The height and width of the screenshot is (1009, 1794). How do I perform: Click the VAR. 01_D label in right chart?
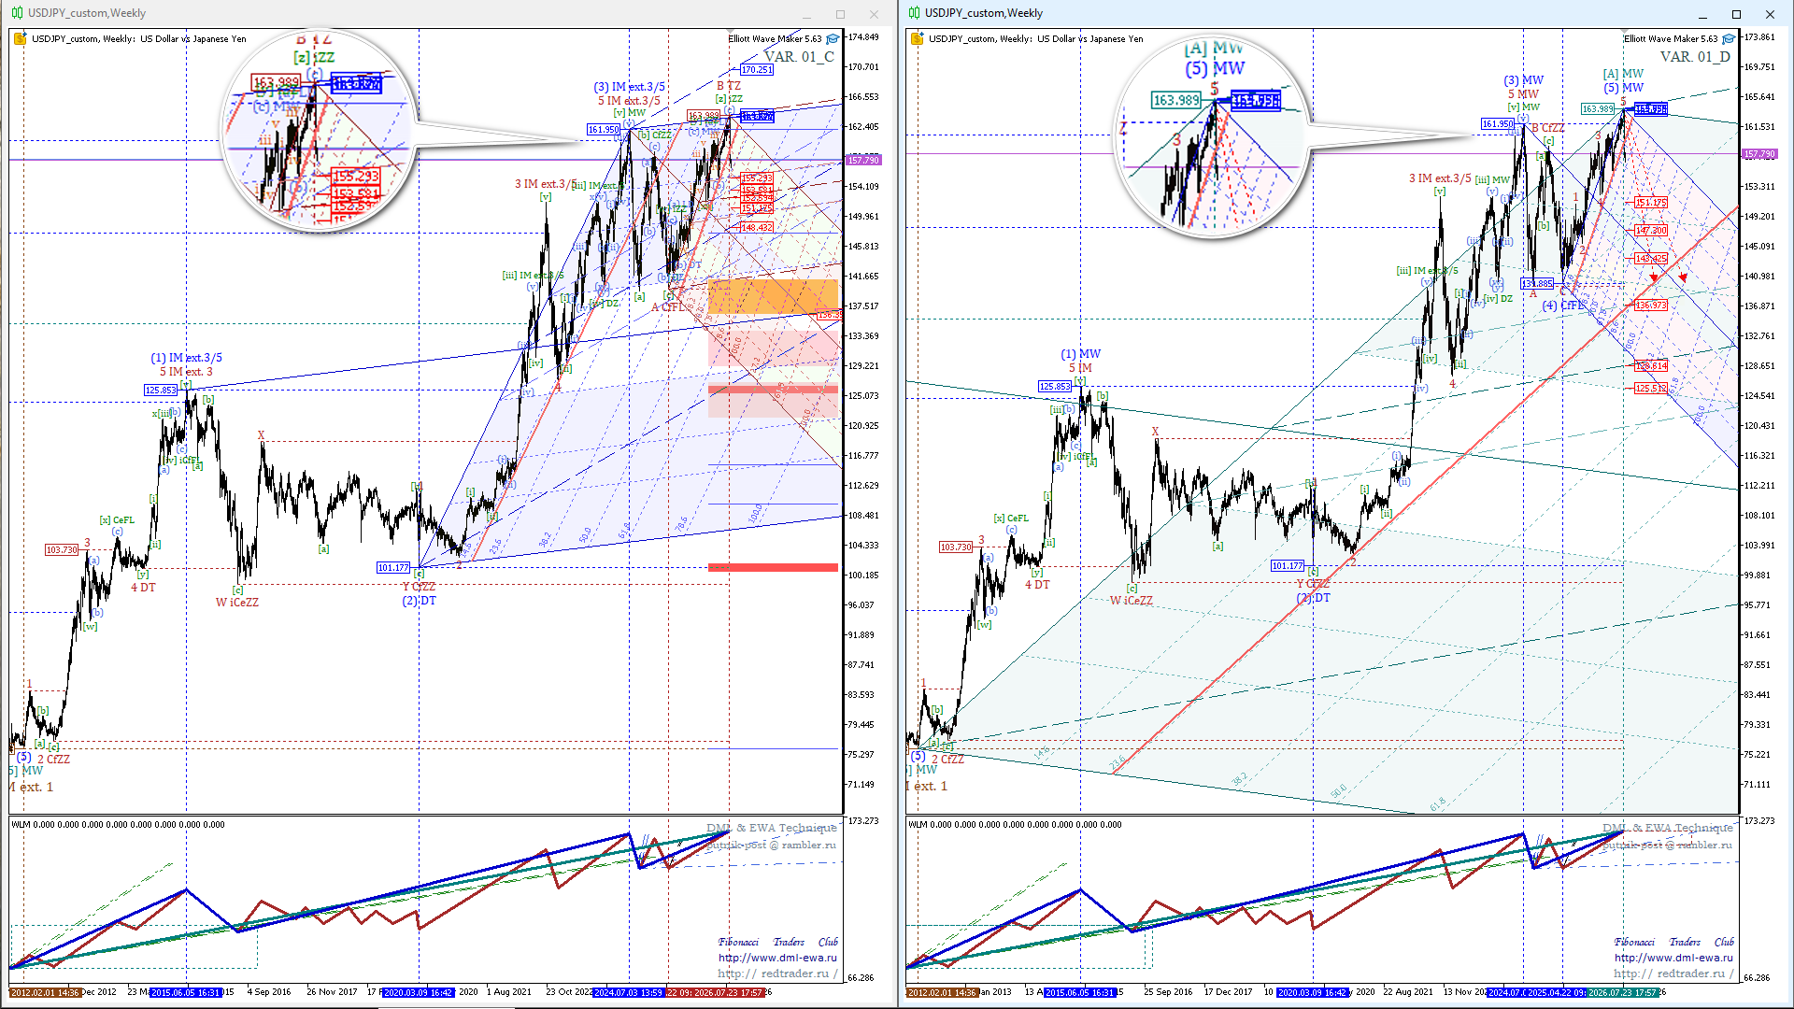(1695, 57)
